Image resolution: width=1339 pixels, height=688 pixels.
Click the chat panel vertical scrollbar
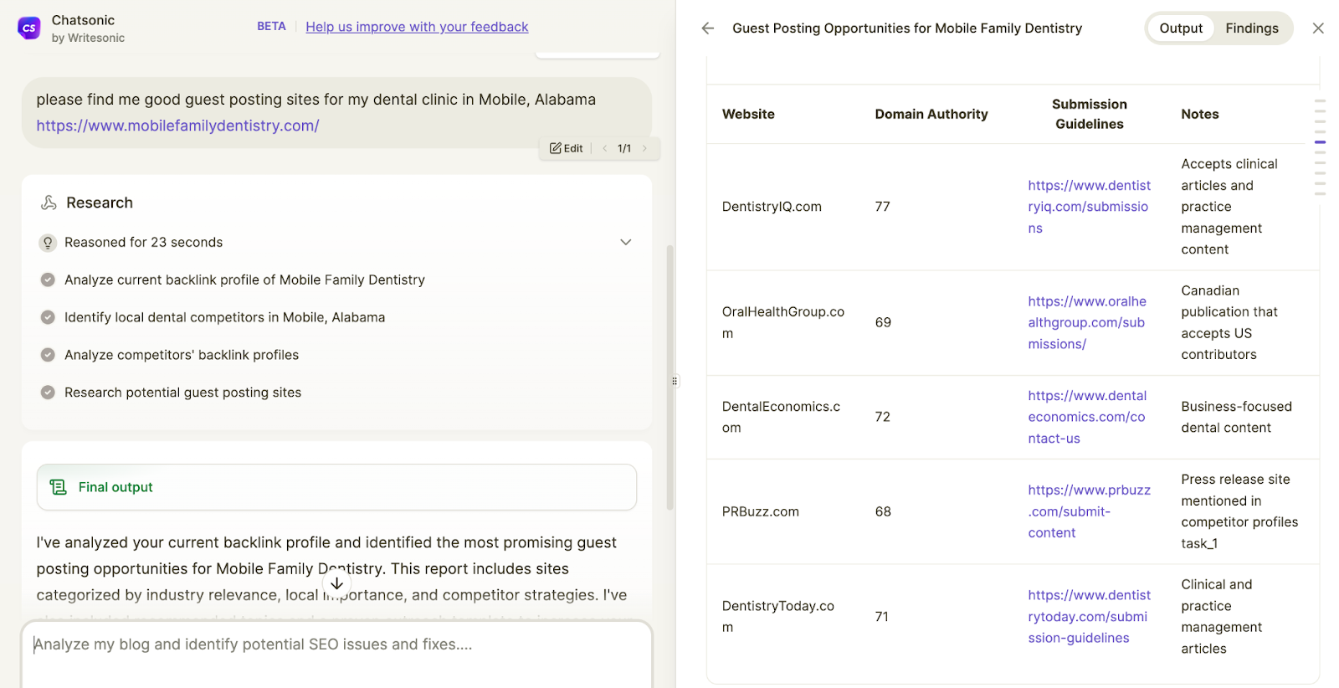669,377
